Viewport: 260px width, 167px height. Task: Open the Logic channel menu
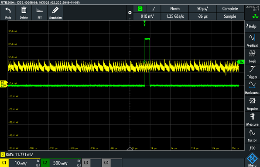[252, 56]
